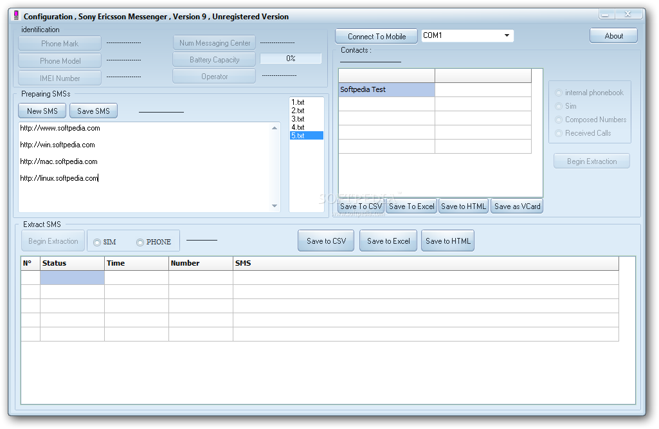Click the SMS editor scroll down arrow
Image resolution: width=659 pixels, height=429 pixels.
click(x=275, y=206)
